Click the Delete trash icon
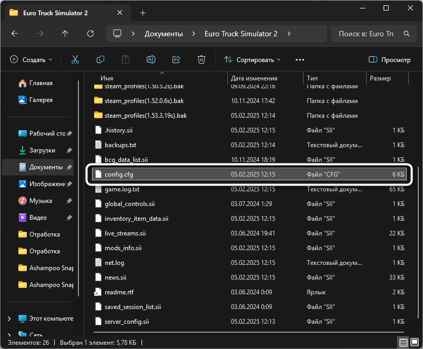The image size is (423, 349). tap(202, 60)
